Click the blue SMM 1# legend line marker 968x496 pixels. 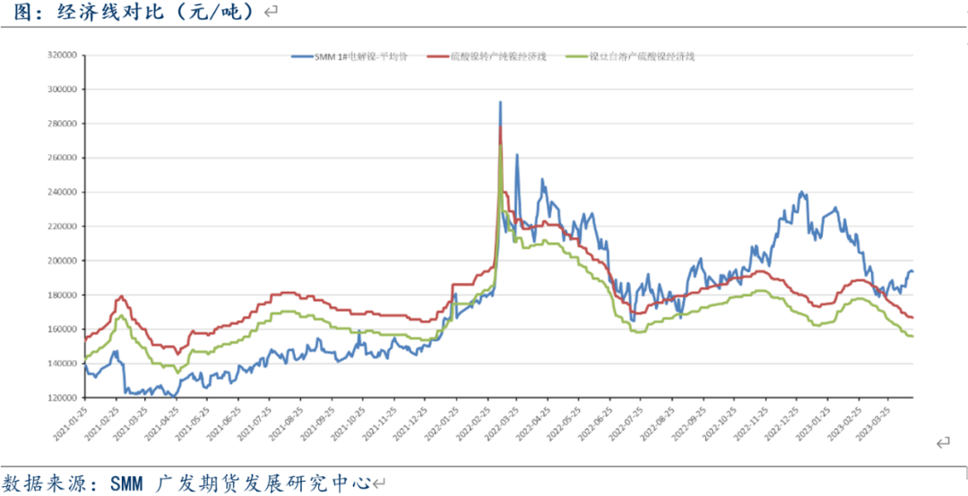(x=302, y=56)
